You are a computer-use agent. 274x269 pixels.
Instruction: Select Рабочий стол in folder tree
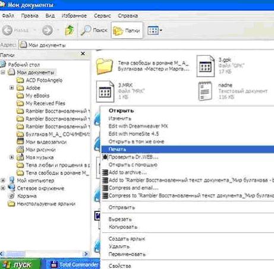point(24,65)
